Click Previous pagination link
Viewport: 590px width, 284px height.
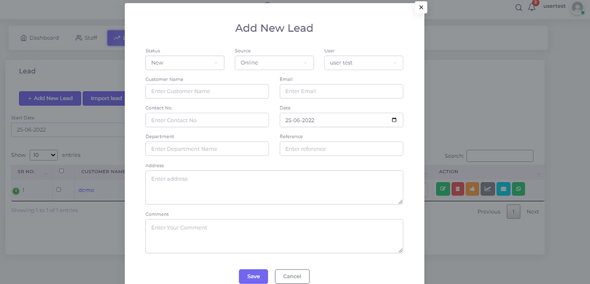click(489, 212)
